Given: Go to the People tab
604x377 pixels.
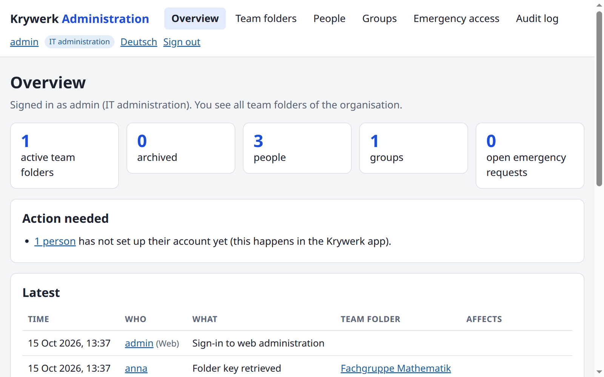Looking at the screenshot, I should point(329,18).
